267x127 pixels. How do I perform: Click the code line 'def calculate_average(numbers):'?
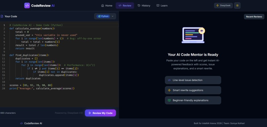pyautogui.click(x=32, y=28)
